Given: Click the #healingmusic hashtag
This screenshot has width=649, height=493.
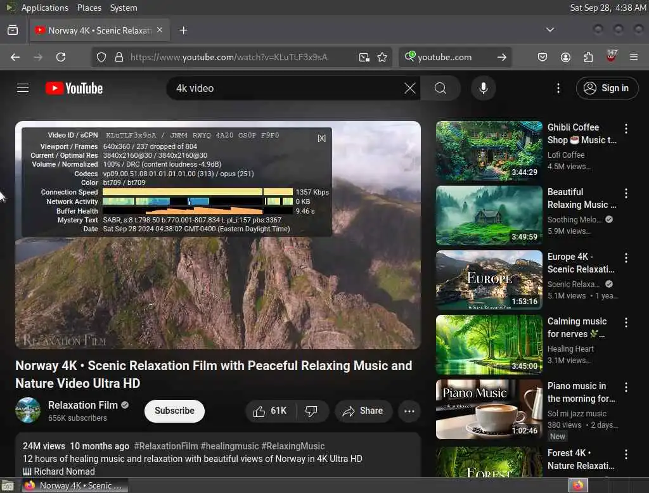Looking at the screenshot, I should tap(229, 446).
